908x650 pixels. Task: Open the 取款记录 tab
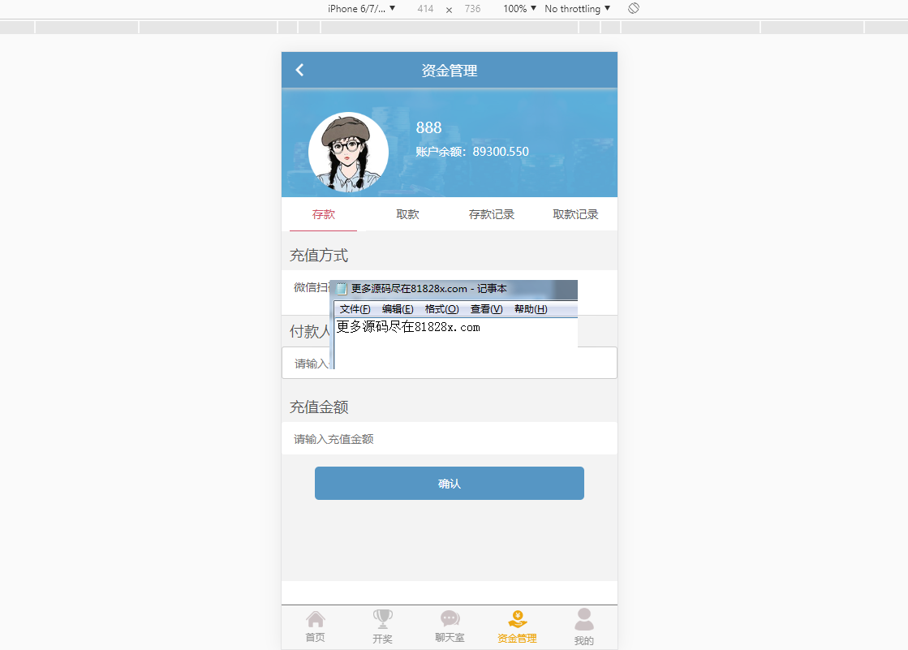pyautogui.click(x=575, y=214)
